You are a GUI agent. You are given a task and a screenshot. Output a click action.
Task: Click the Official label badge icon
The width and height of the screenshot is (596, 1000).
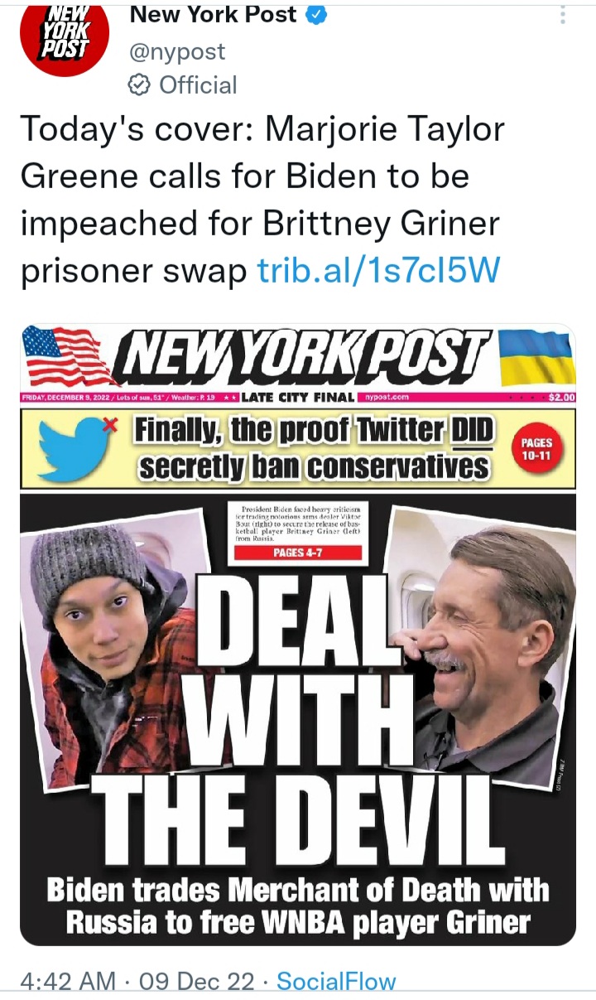click(x=140, y=85)
